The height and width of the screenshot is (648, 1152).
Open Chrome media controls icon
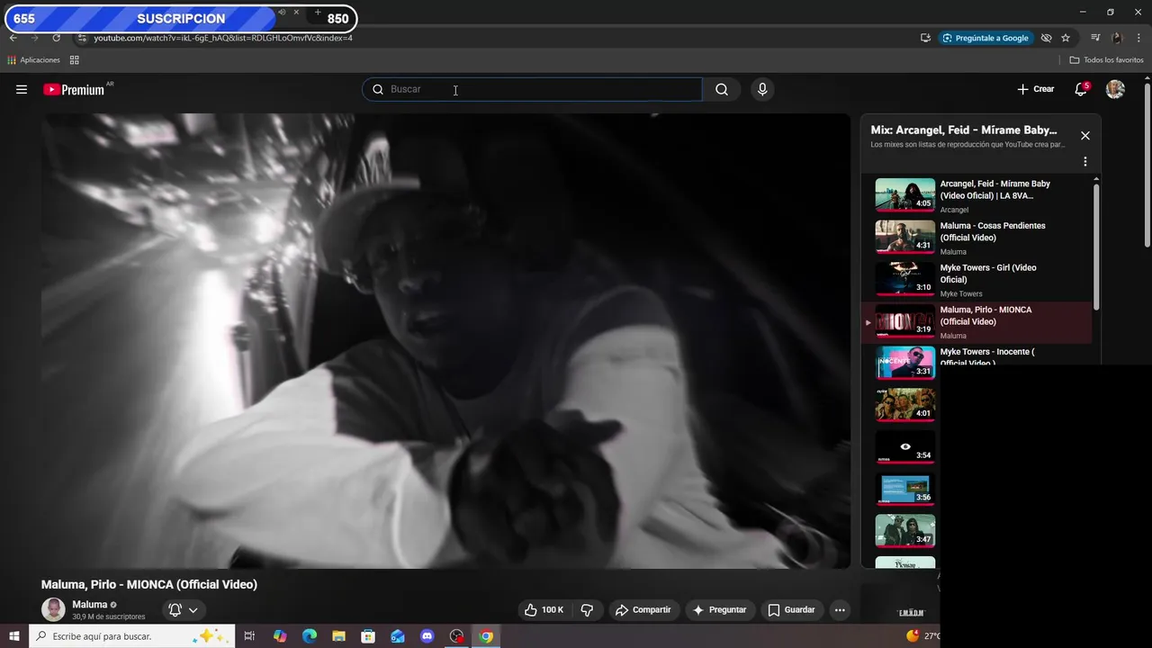click(x=1095, y=38)
